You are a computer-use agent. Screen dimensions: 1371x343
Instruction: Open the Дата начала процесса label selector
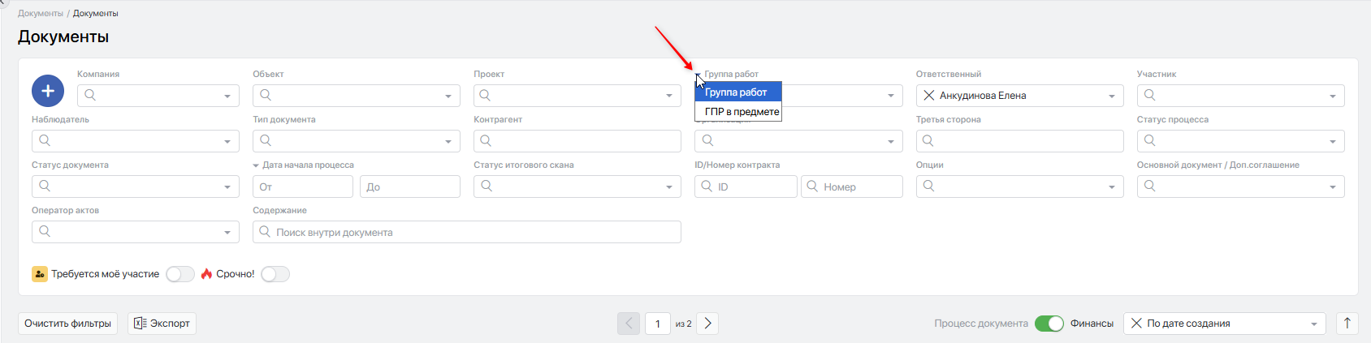coord(257,165)
